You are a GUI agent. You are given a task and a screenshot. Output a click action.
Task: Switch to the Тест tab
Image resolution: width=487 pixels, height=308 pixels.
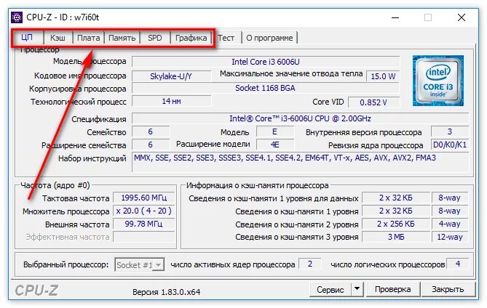pyautogui.click(x=226, y=38)
